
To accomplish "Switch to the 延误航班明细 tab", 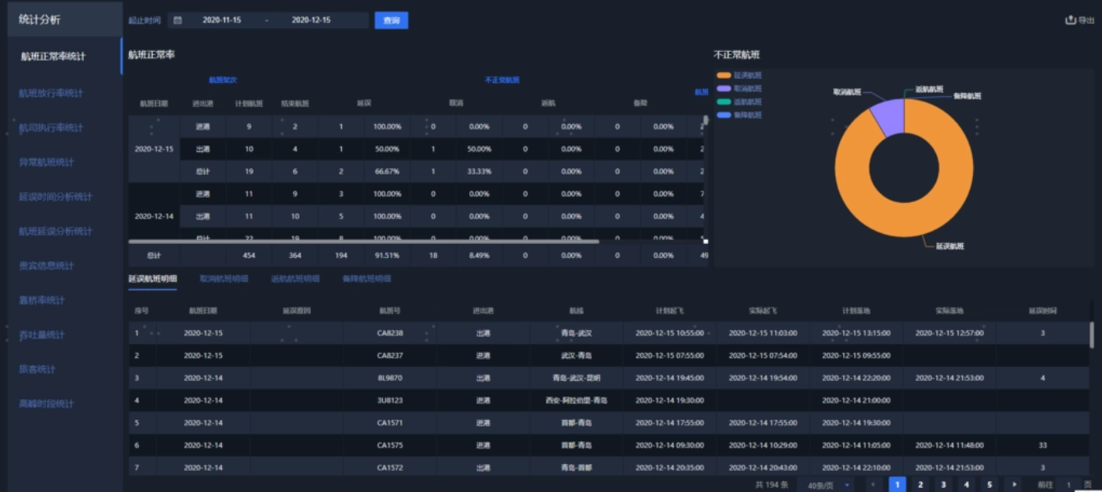I will pos(152,278).
